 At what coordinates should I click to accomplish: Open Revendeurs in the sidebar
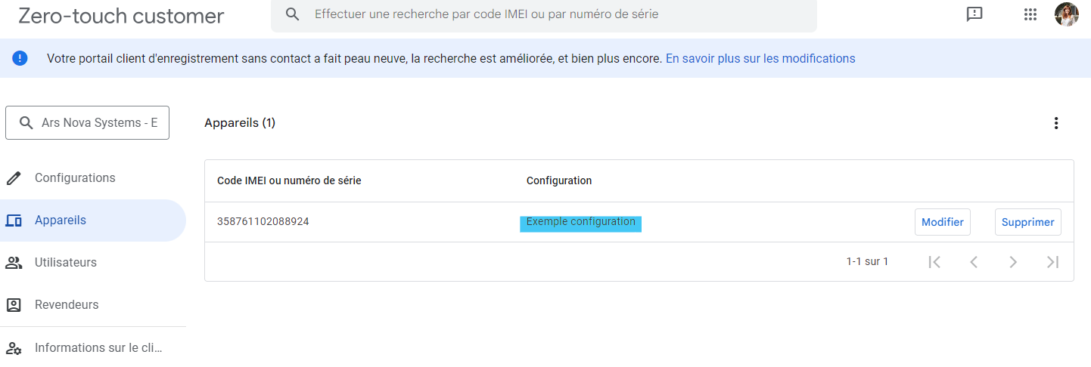point(67,305)
